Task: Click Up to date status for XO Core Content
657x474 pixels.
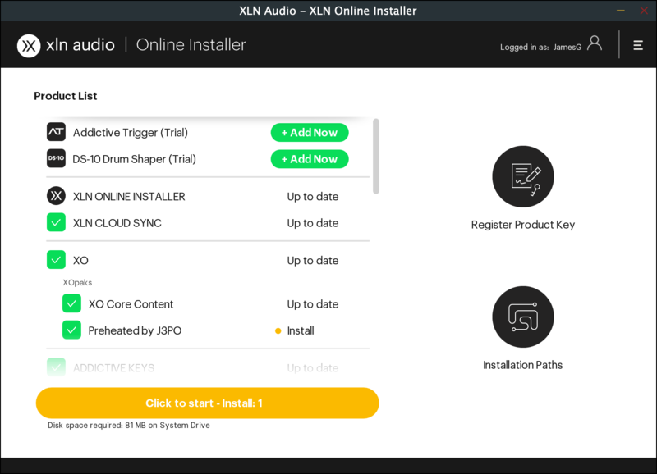Action: coord(313,304)
